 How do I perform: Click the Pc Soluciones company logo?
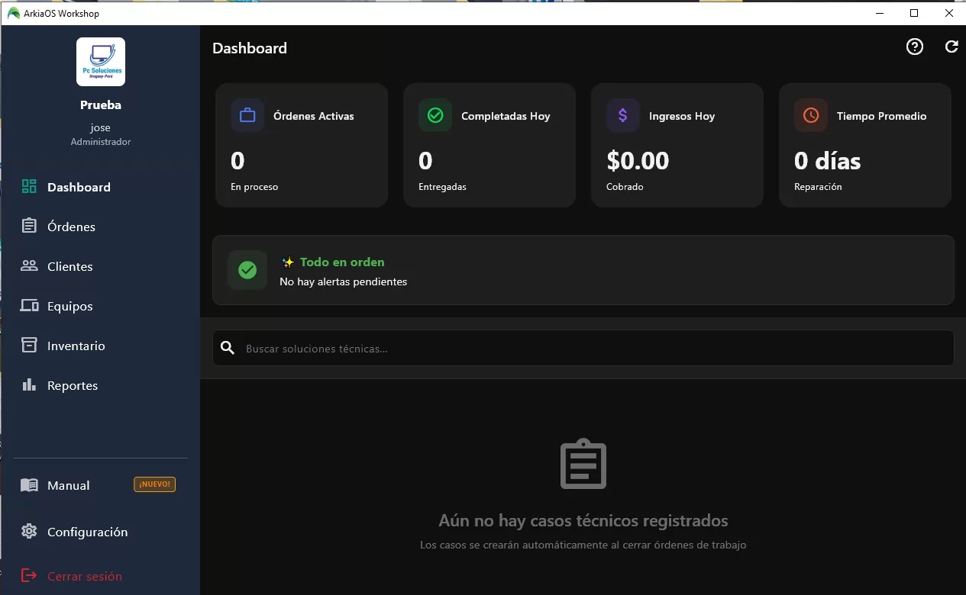click(x=101, y=62)
